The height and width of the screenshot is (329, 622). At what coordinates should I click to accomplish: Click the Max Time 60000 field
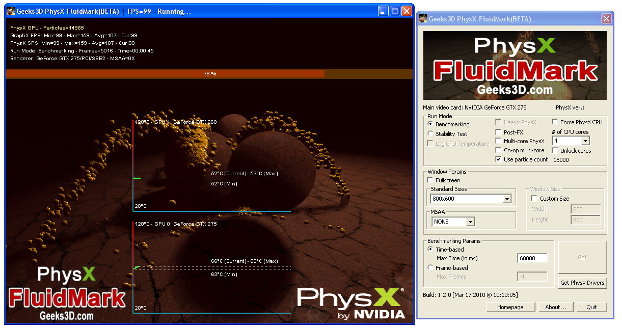point(532,258)
